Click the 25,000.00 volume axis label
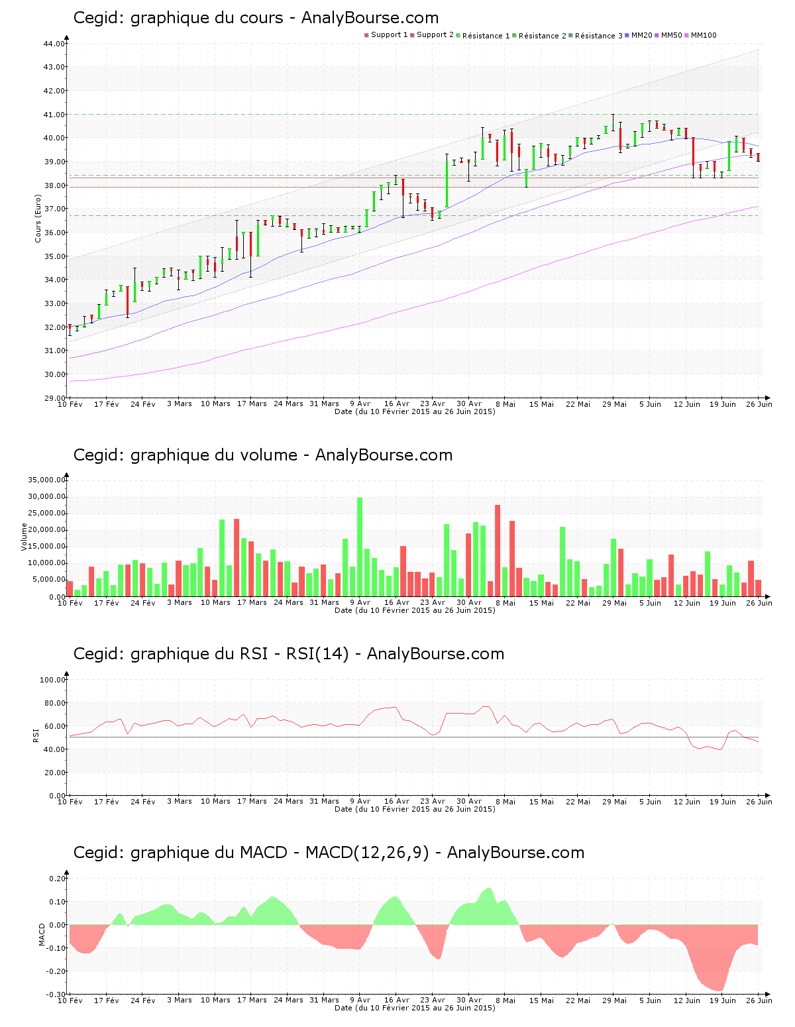Screen dimensions: 795x1027 coord(46,513)
